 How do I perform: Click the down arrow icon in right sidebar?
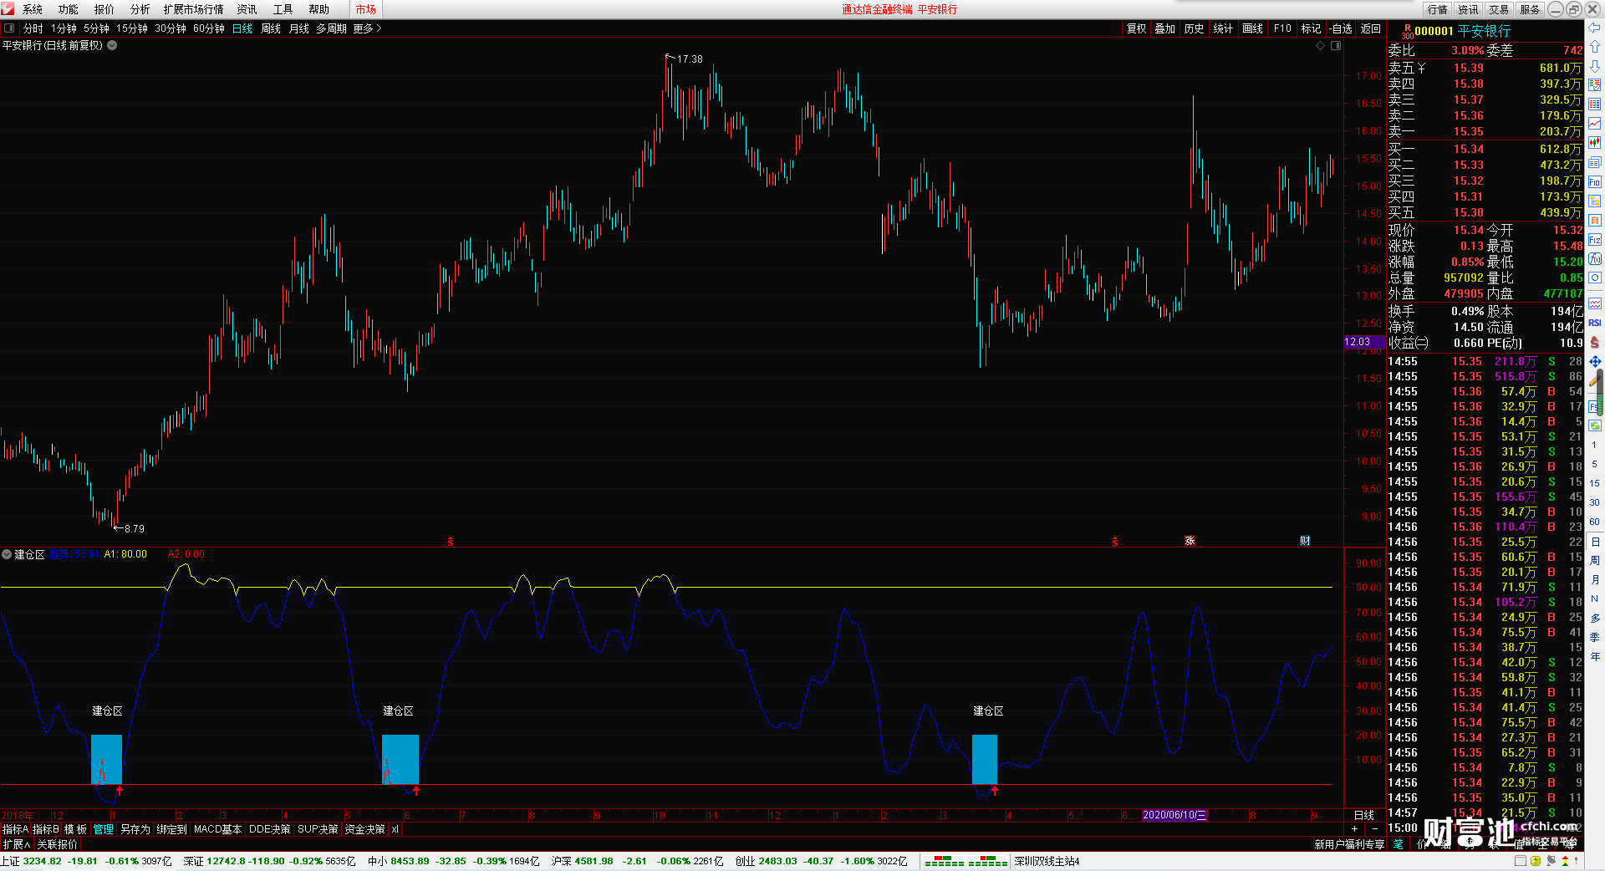point(1595,66)
